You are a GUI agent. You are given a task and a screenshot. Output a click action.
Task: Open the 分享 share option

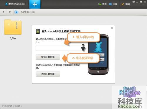click(113, 4)
